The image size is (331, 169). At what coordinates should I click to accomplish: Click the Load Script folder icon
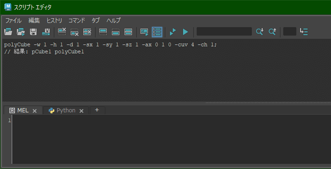pos(8,32)
